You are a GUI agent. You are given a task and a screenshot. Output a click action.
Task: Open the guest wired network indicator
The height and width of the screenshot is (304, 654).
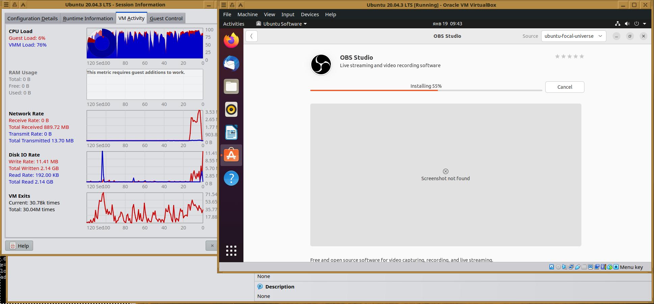(618, 24)
